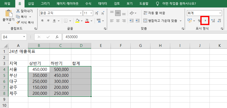Screen dimensions: 227x108
Task: Open the font name dropdown (맑은 고딕)
Action: pos(81,13)
